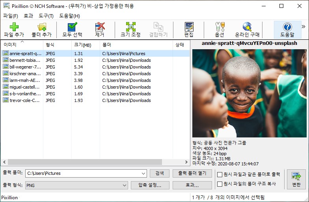Viewport: 309px width, 202px height.
Task: Enable 원시 파일의 폴더 구조 복사 checkbox
Action: tap(220, 184)
